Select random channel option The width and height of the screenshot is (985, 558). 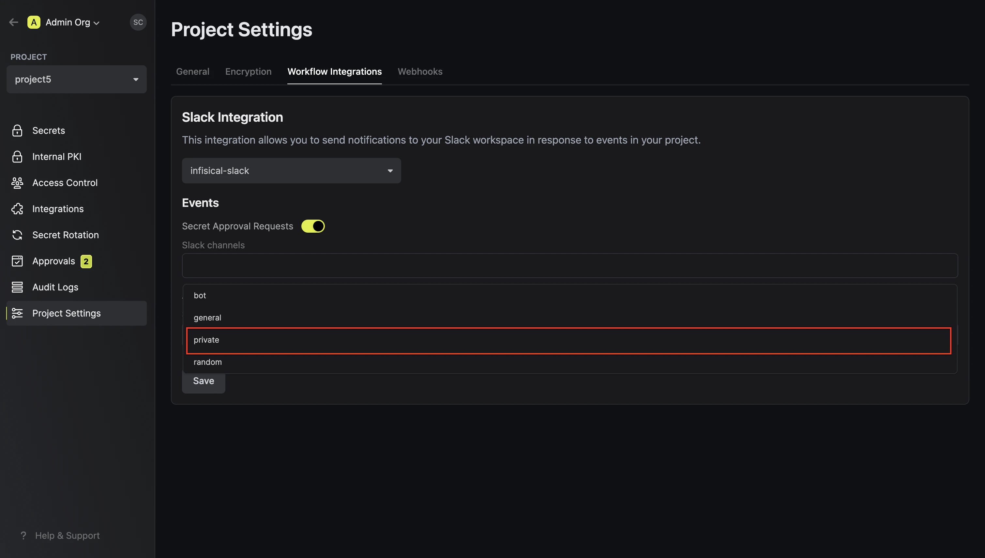(570, 362)
